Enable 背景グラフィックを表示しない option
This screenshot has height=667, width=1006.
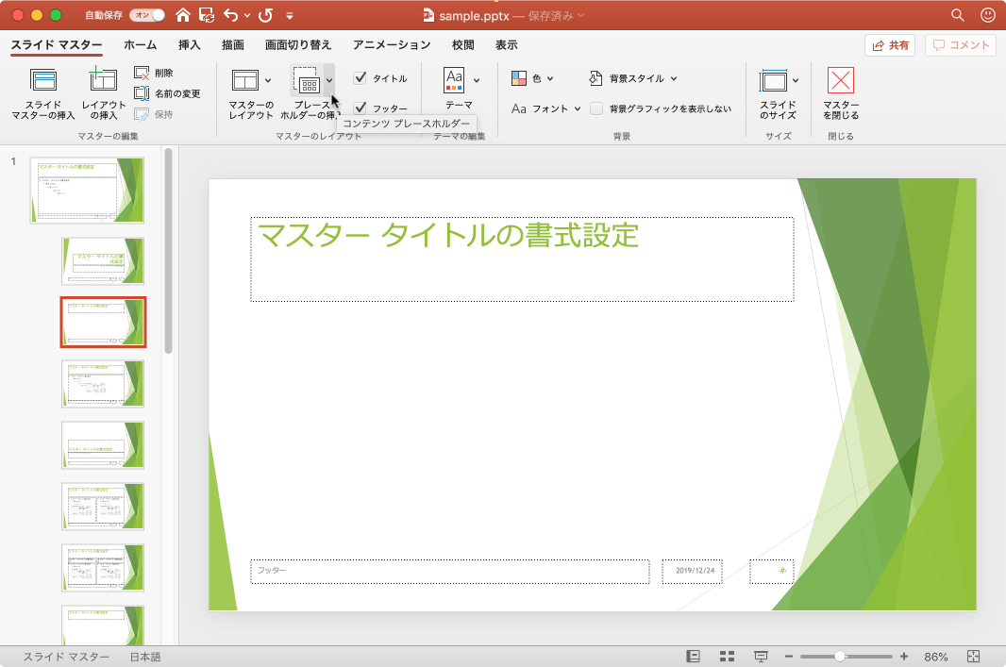(596, 108)
